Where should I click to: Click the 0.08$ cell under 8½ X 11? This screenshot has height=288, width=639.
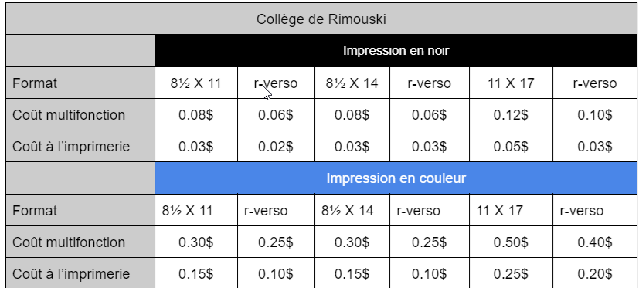(x=195, y=114)
